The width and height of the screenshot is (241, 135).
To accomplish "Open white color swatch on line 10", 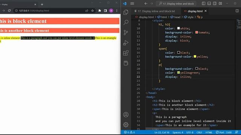I will 178,28.
